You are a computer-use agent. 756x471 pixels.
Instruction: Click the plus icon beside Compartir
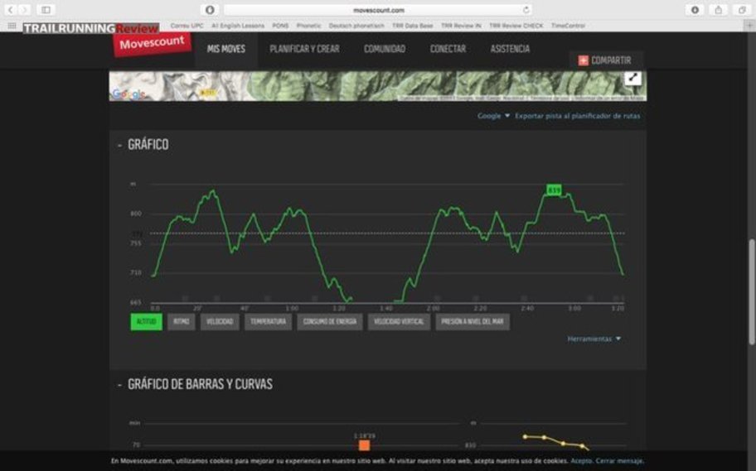tap(584, 60)
